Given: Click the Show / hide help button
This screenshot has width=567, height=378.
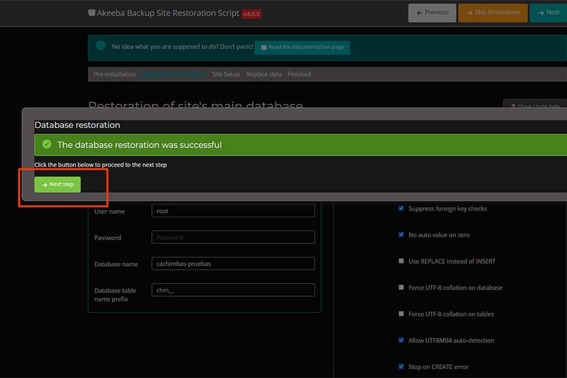Looking at the screenshot, I should pos(535,103).
